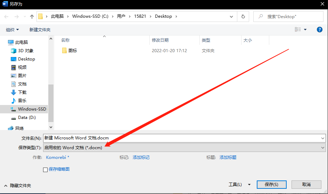Open the 组织 menu
Viewport: 328px width, 194px height.
[13, 30]
